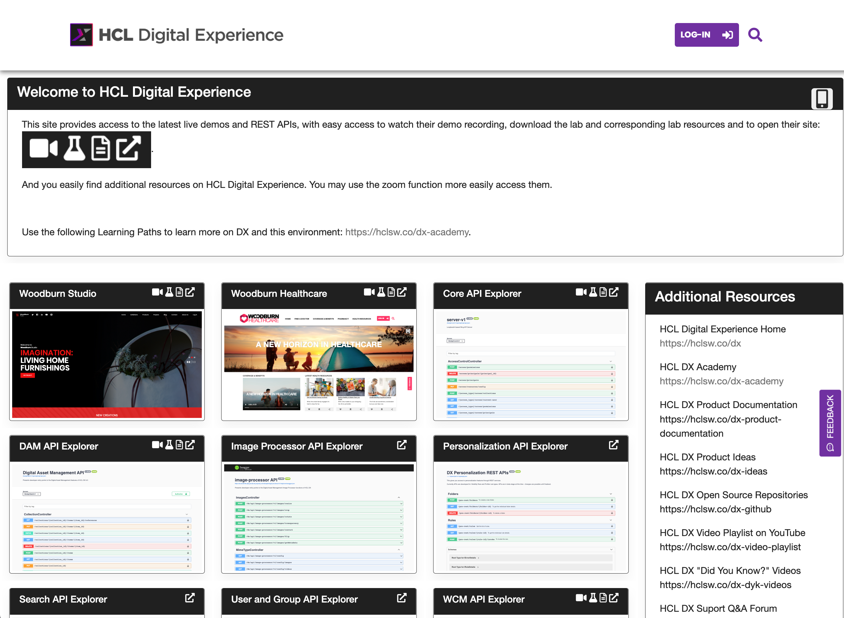
Task: Click the Woodburn Studio preview thumbnail
Action: [x=107, y=364]
